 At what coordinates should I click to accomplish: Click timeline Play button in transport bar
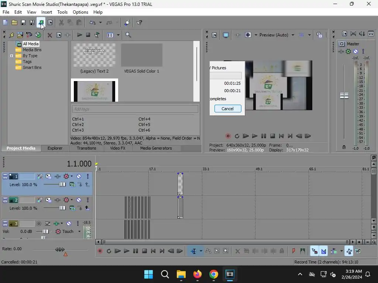coord(127,251)
